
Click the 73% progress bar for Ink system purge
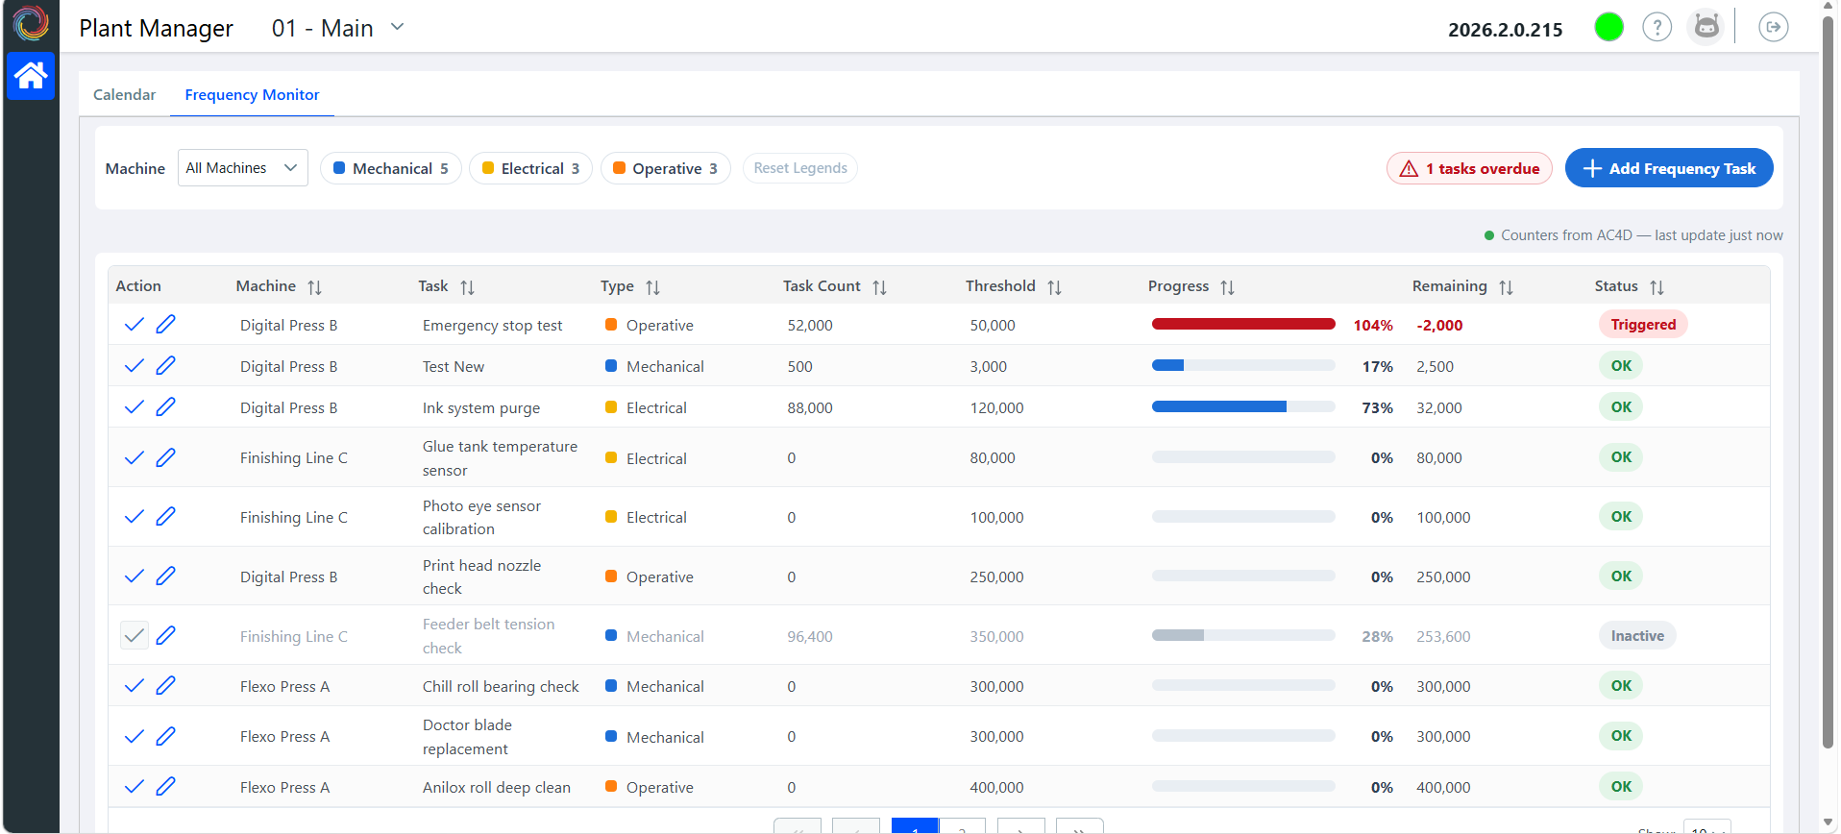click(1243, 406)
